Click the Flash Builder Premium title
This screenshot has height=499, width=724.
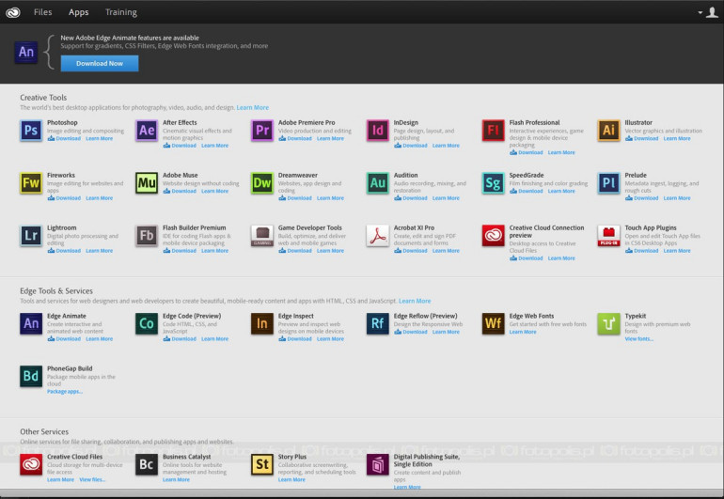click(x=195, y=227)
